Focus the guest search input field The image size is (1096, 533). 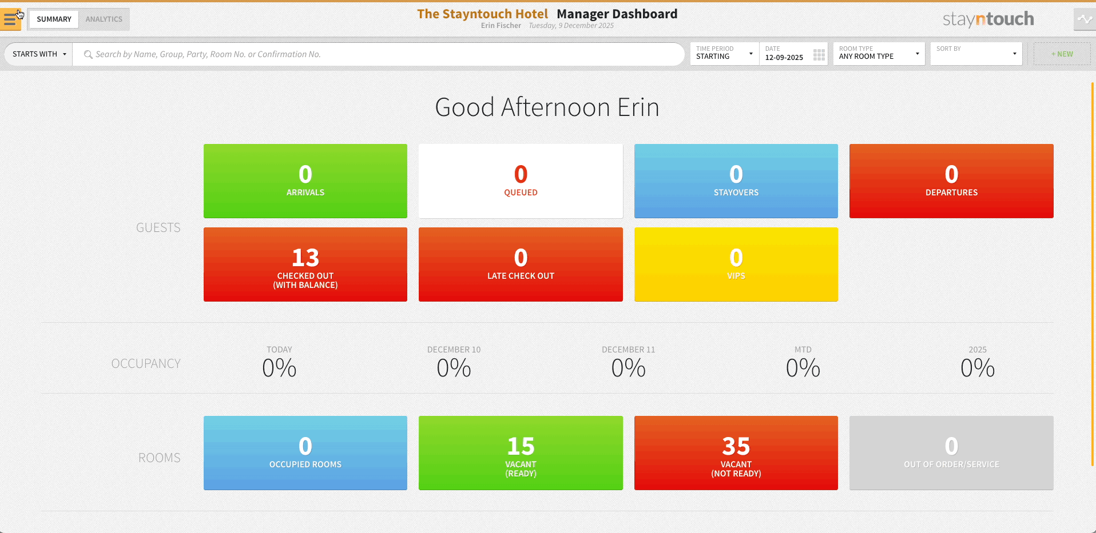tap(379, 54)
